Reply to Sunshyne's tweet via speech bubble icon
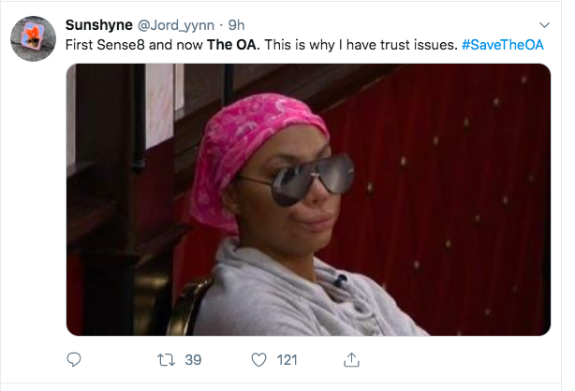 [74, 359]
